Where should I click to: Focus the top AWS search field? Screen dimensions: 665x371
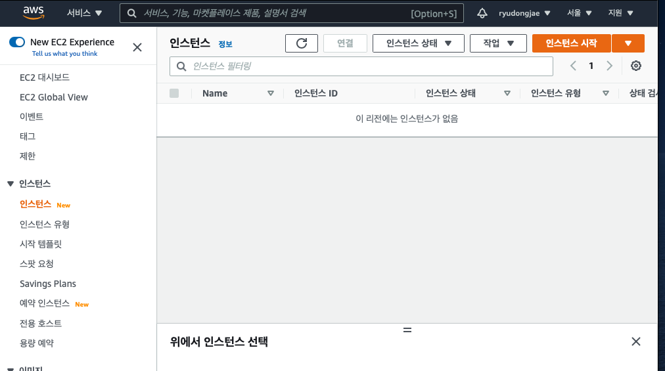[291, 13]
